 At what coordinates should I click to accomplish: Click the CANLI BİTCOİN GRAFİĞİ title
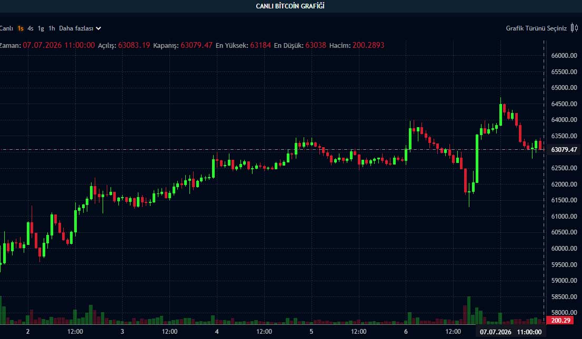[290, 6]
